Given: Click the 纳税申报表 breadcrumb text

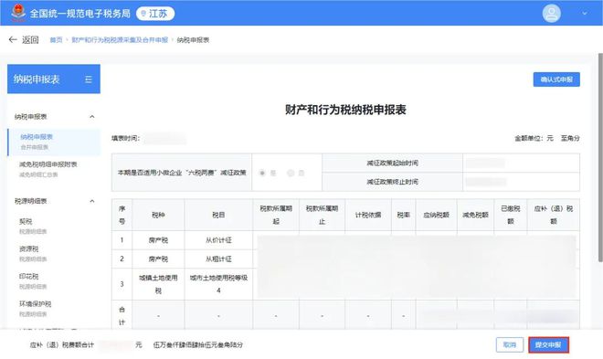Looking at the screenshot, I should (x=193, y=40).
